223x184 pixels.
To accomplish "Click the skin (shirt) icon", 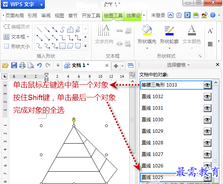I will click(x=179, y=15).
